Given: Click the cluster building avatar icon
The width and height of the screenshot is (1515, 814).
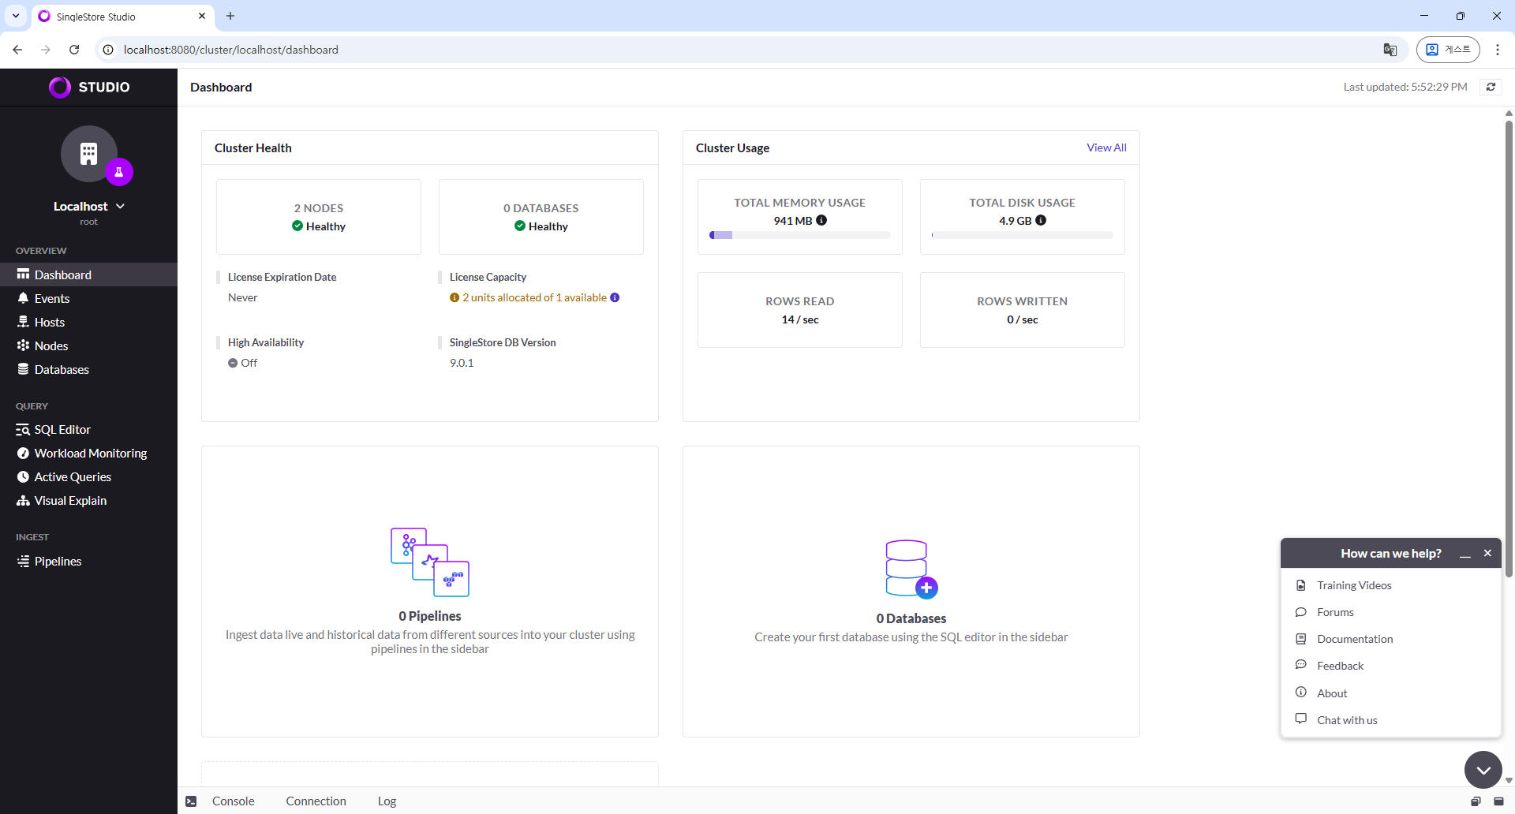Looking at the screenshot, I should [89, 154].
